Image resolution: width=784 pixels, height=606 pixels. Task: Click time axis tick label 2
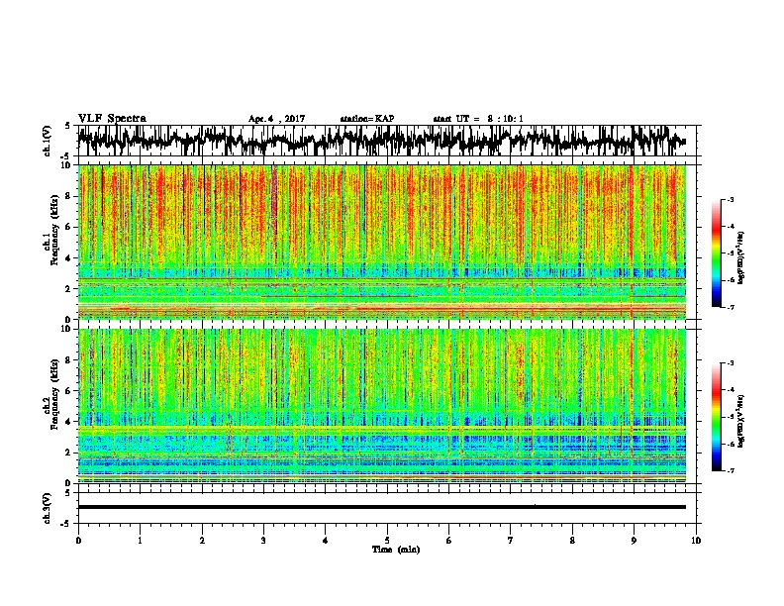point(202,541)
